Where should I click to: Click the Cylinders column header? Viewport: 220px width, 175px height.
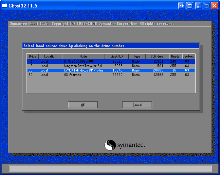coord(157,56)
